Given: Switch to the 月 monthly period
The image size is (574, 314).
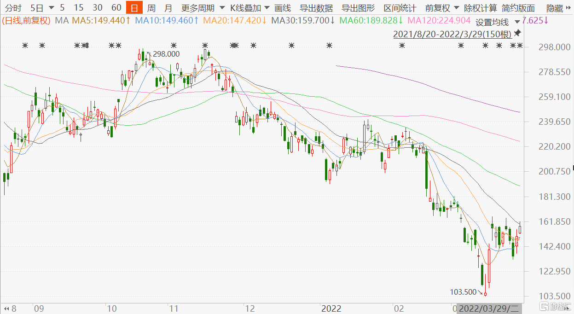Looking at the screenshot, I should (168, 8).
